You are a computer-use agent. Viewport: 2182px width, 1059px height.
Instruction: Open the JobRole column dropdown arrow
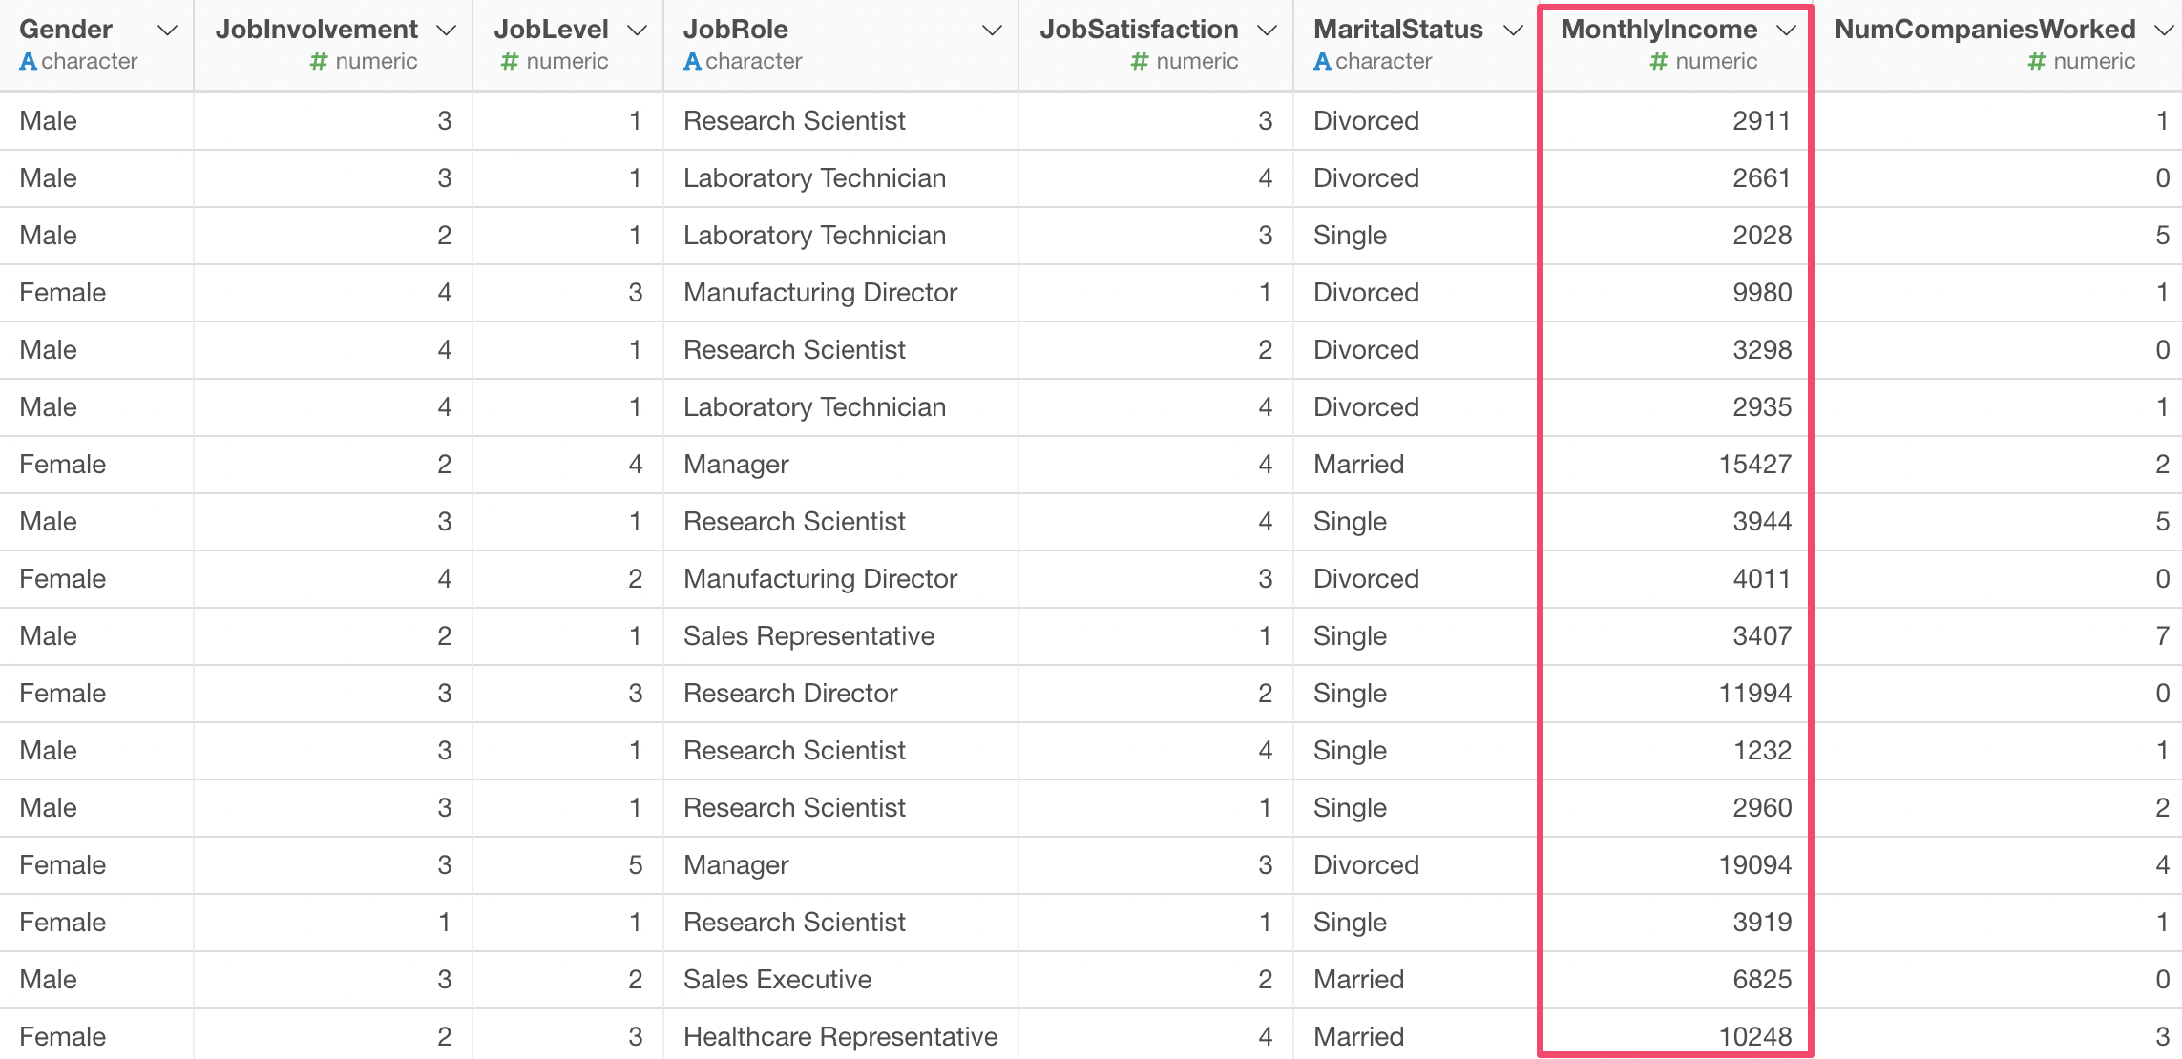992,31
